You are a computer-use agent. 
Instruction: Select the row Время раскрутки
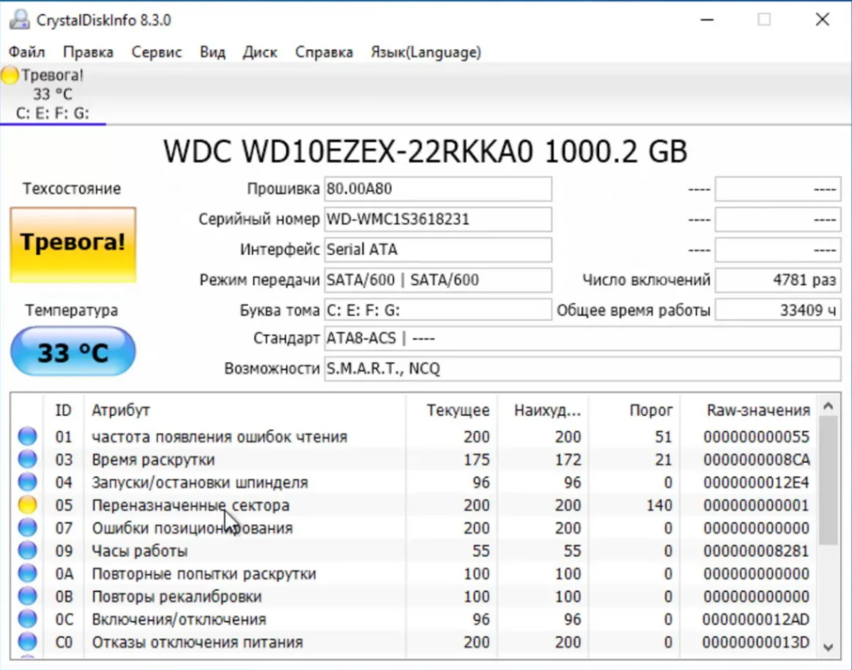(415, 460)
